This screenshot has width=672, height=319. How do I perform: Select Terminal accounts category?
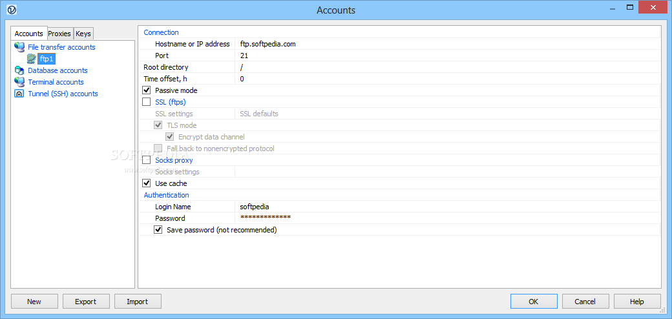click(x=56, y=82)
